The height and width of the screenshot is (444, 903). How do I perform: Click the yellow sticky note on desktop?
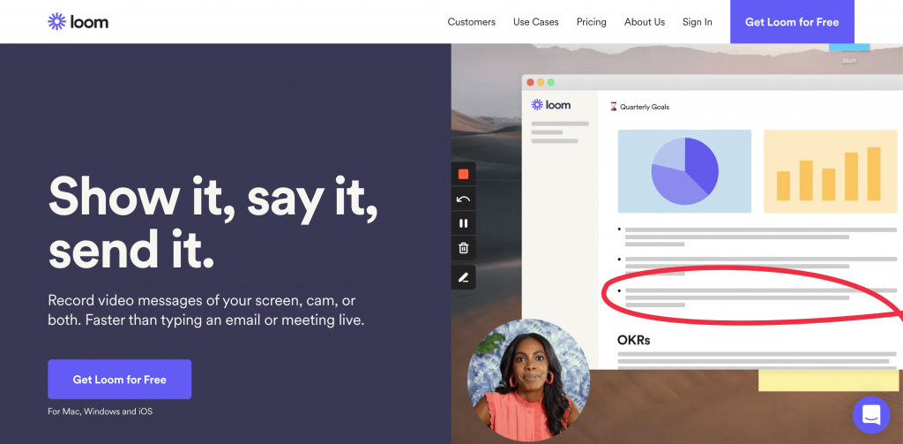click(828, 380)
